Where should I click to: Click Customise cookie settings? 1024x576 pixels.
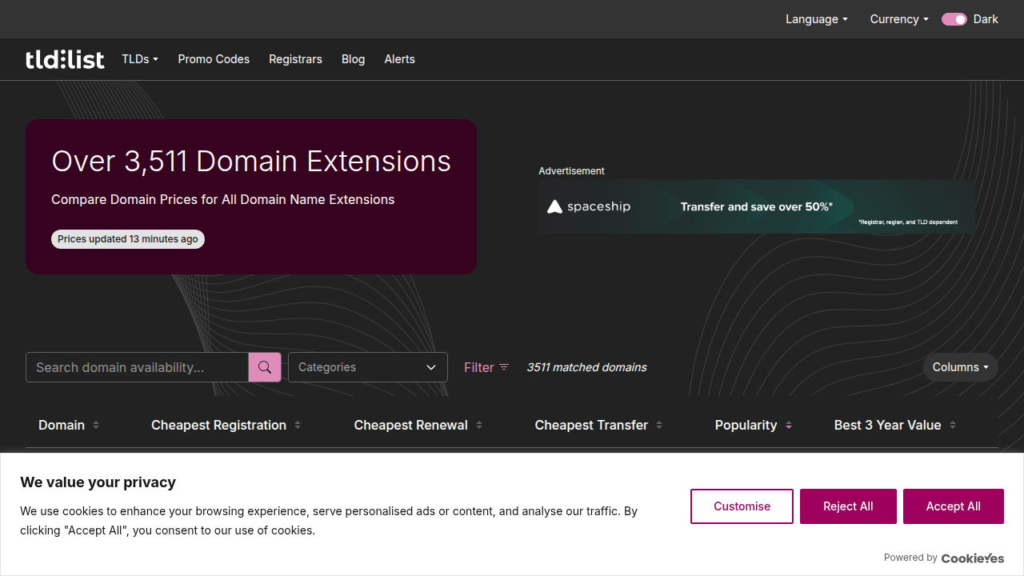tap(742, 506)
